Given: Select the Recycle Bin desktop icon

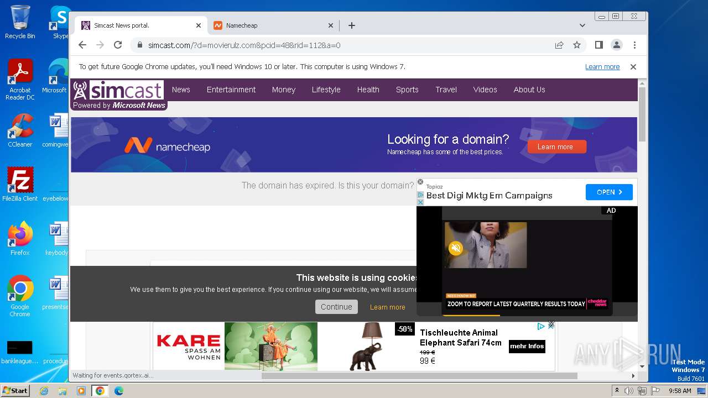Looking at the screenshot, I should [20, 22].
